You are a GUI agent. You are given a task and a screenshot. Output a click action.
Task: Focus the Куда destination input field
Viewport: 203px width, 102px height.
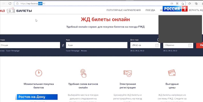point(97,45)
